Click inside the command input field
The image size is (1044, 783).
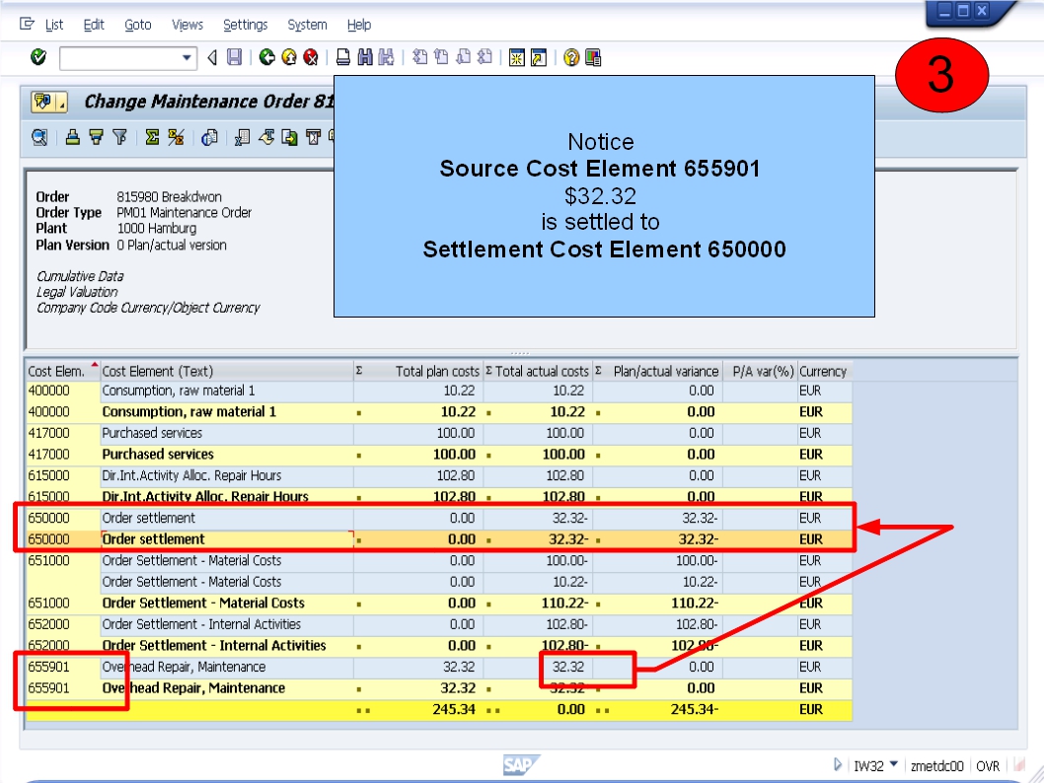120,58
